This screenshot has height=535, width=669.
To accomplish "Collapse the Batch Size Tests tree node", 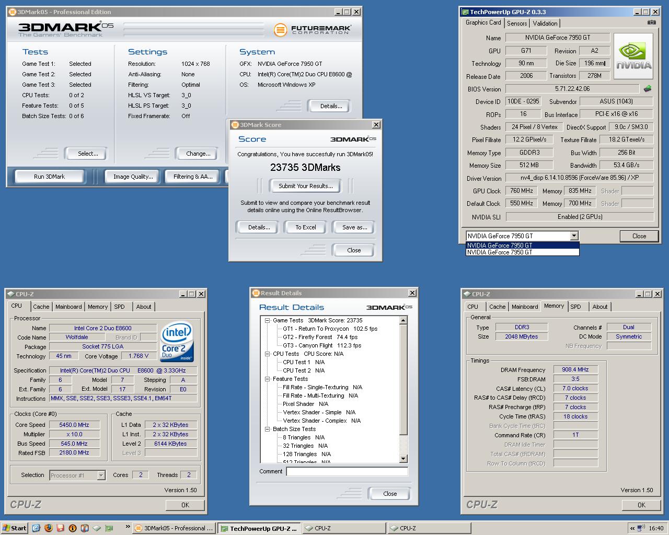I will coord(267,429).
